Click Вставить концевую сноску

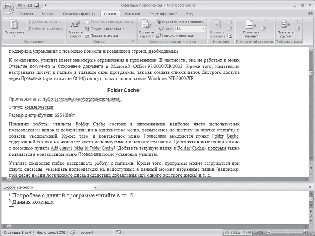click(x=109, y=22)
